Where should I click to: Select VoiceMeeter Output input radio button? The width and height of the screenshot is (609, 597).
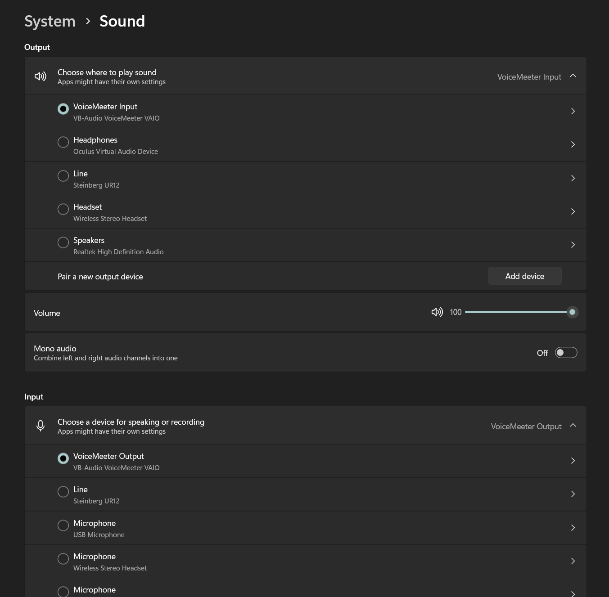tap(63, 458)
